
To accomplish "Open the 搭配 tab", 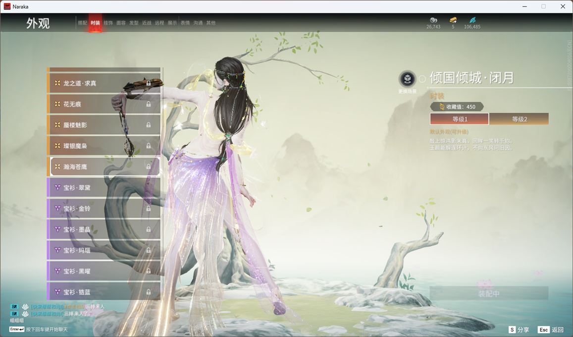I will [82, 23].
